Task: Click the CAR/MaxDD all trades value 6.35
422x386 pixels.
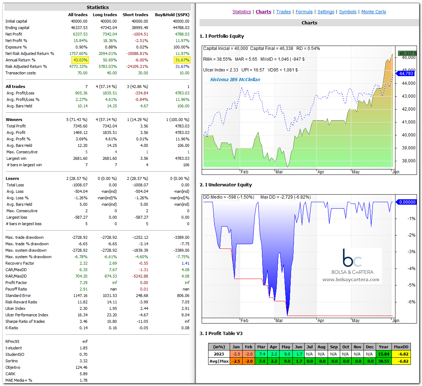Action: (x=83, y=270)
